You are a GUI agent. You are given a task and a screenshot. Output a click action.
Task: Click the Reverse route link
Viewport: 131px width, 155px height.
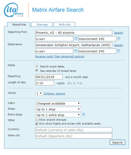pyautogui.click(x=44, y=56)
